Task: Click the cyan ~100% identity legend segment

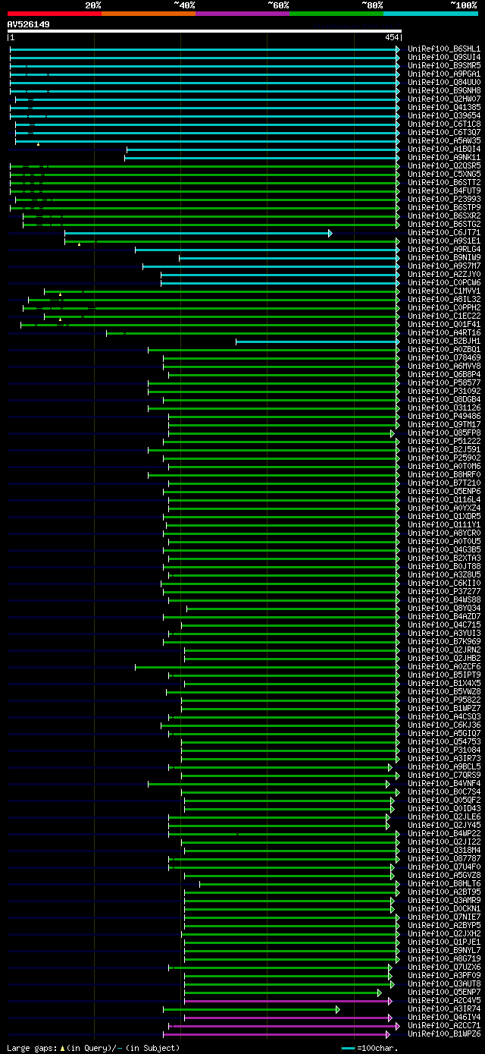Action: click(x=430, y=13)
